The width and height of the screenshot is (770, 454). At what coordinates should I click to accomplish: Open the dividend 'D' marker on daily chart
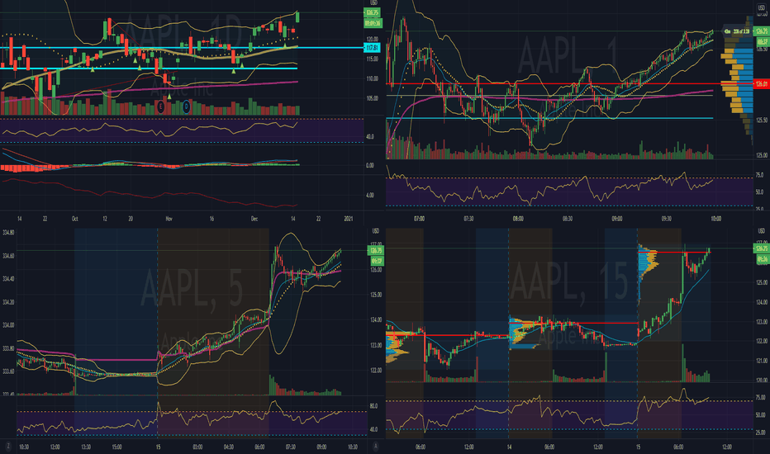(x=186, y=106)
